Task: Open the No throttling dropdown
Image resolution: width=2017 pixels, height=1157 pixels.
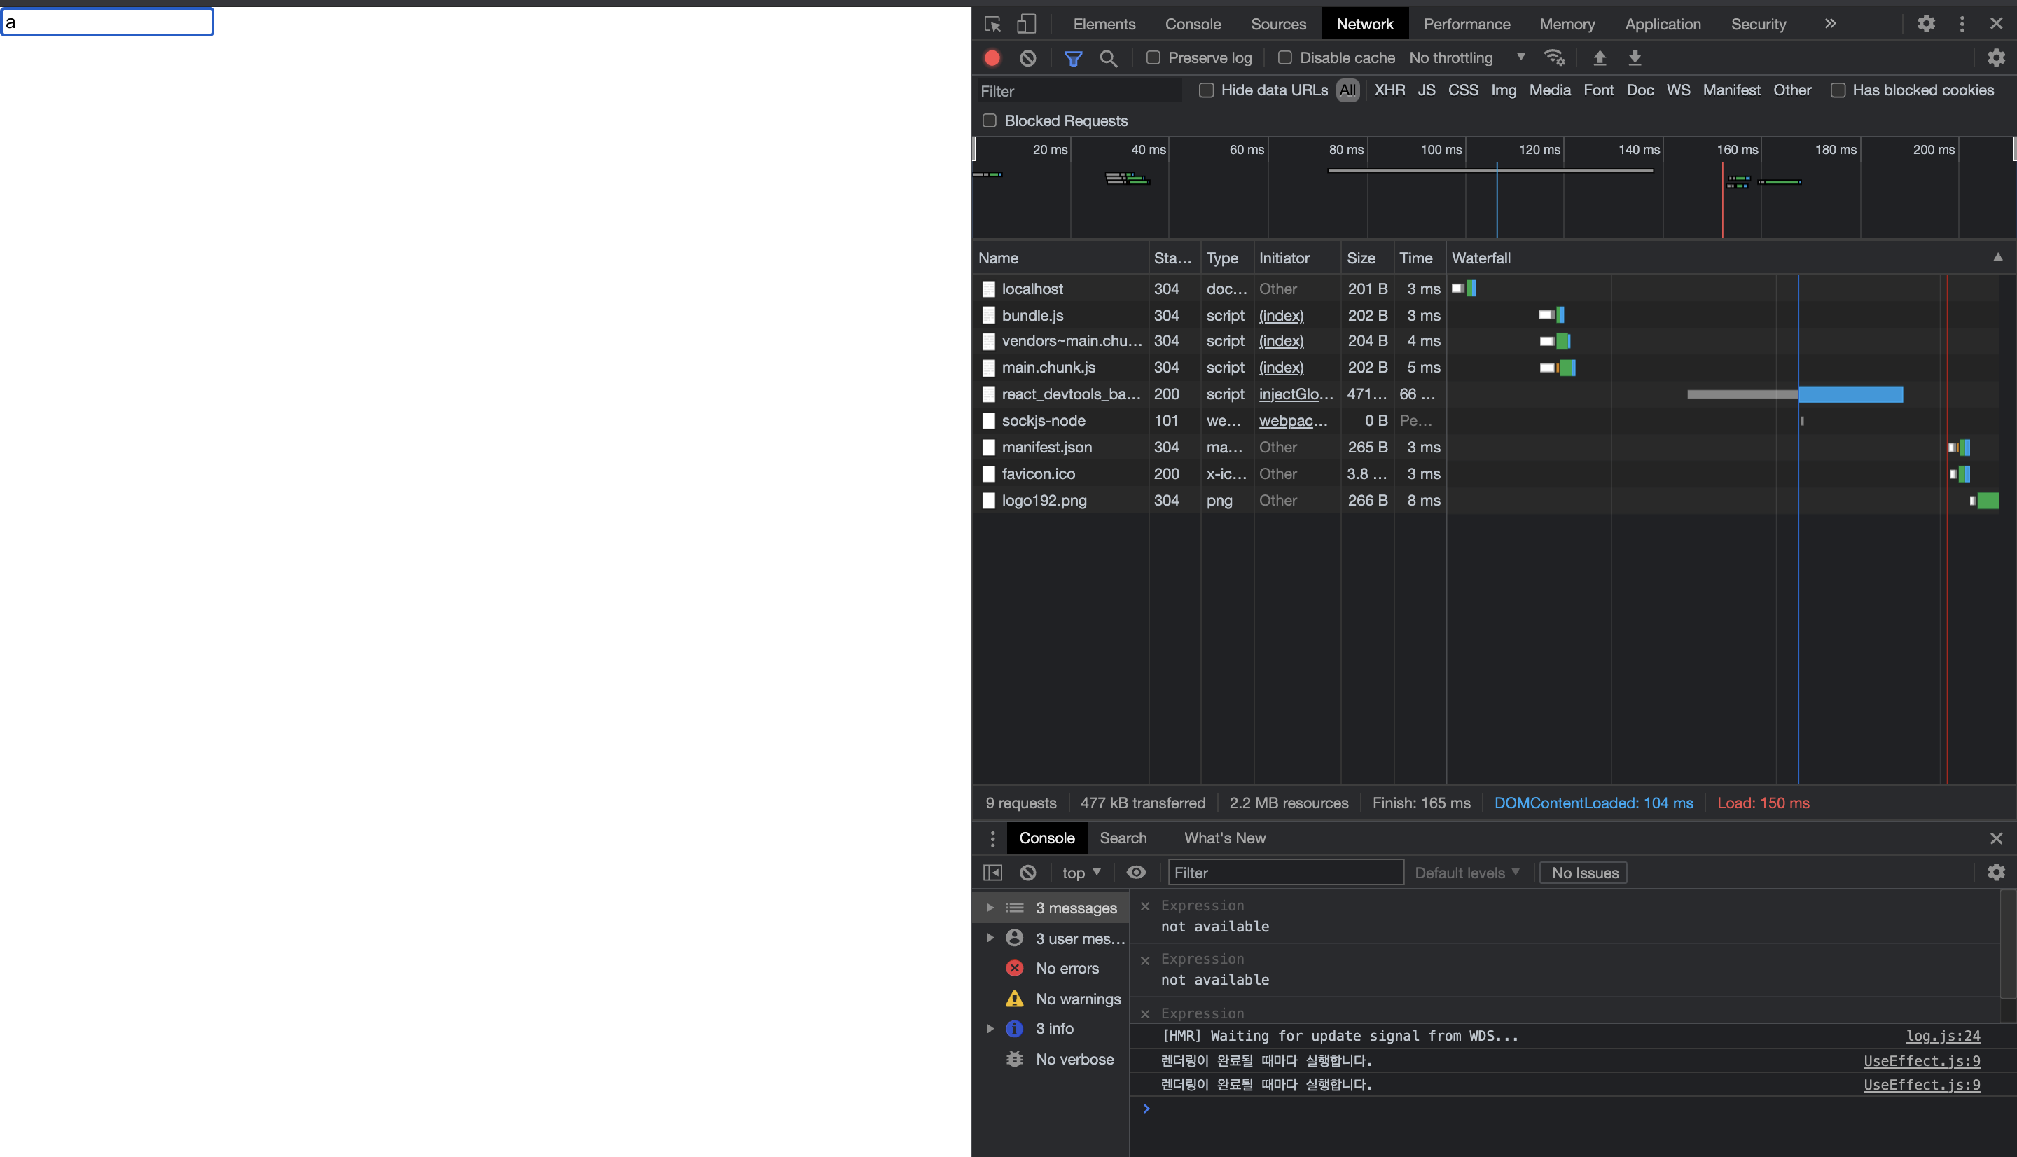Action: click(x=1467, y=58)
